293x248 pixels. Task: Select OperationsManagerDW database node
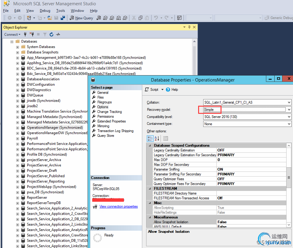tap(57, 133)
